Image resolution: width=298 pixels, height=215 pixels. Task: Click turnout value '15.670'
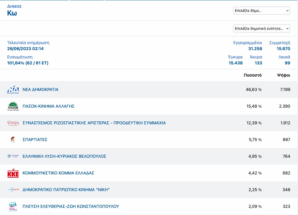tap(283, 49)
